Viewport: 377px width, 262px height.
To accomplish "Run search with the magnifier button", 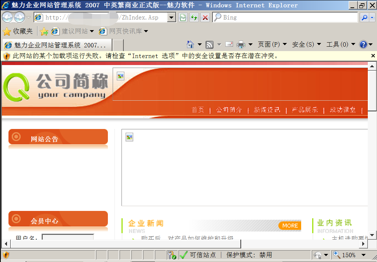I will tap(364, 18).
